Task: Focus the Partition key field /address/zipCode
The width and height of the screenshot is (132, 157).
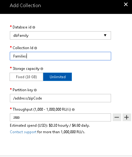Action: click(x=60, y=98)
